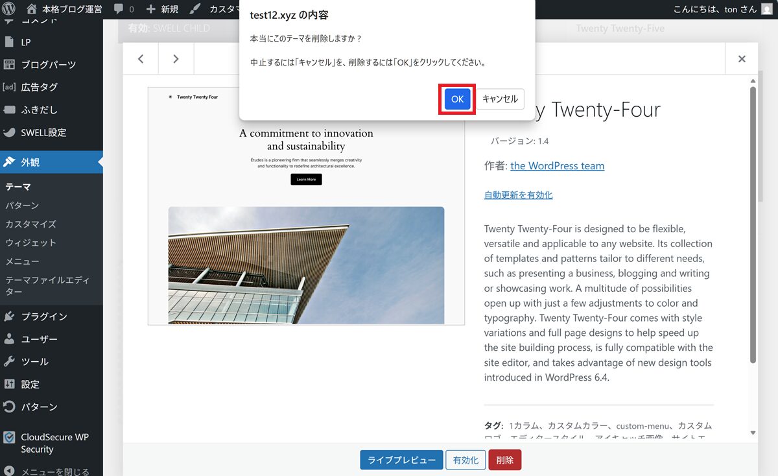
Task: Select ウィジェット in the 外観 submenu
Action: (30, 243)
